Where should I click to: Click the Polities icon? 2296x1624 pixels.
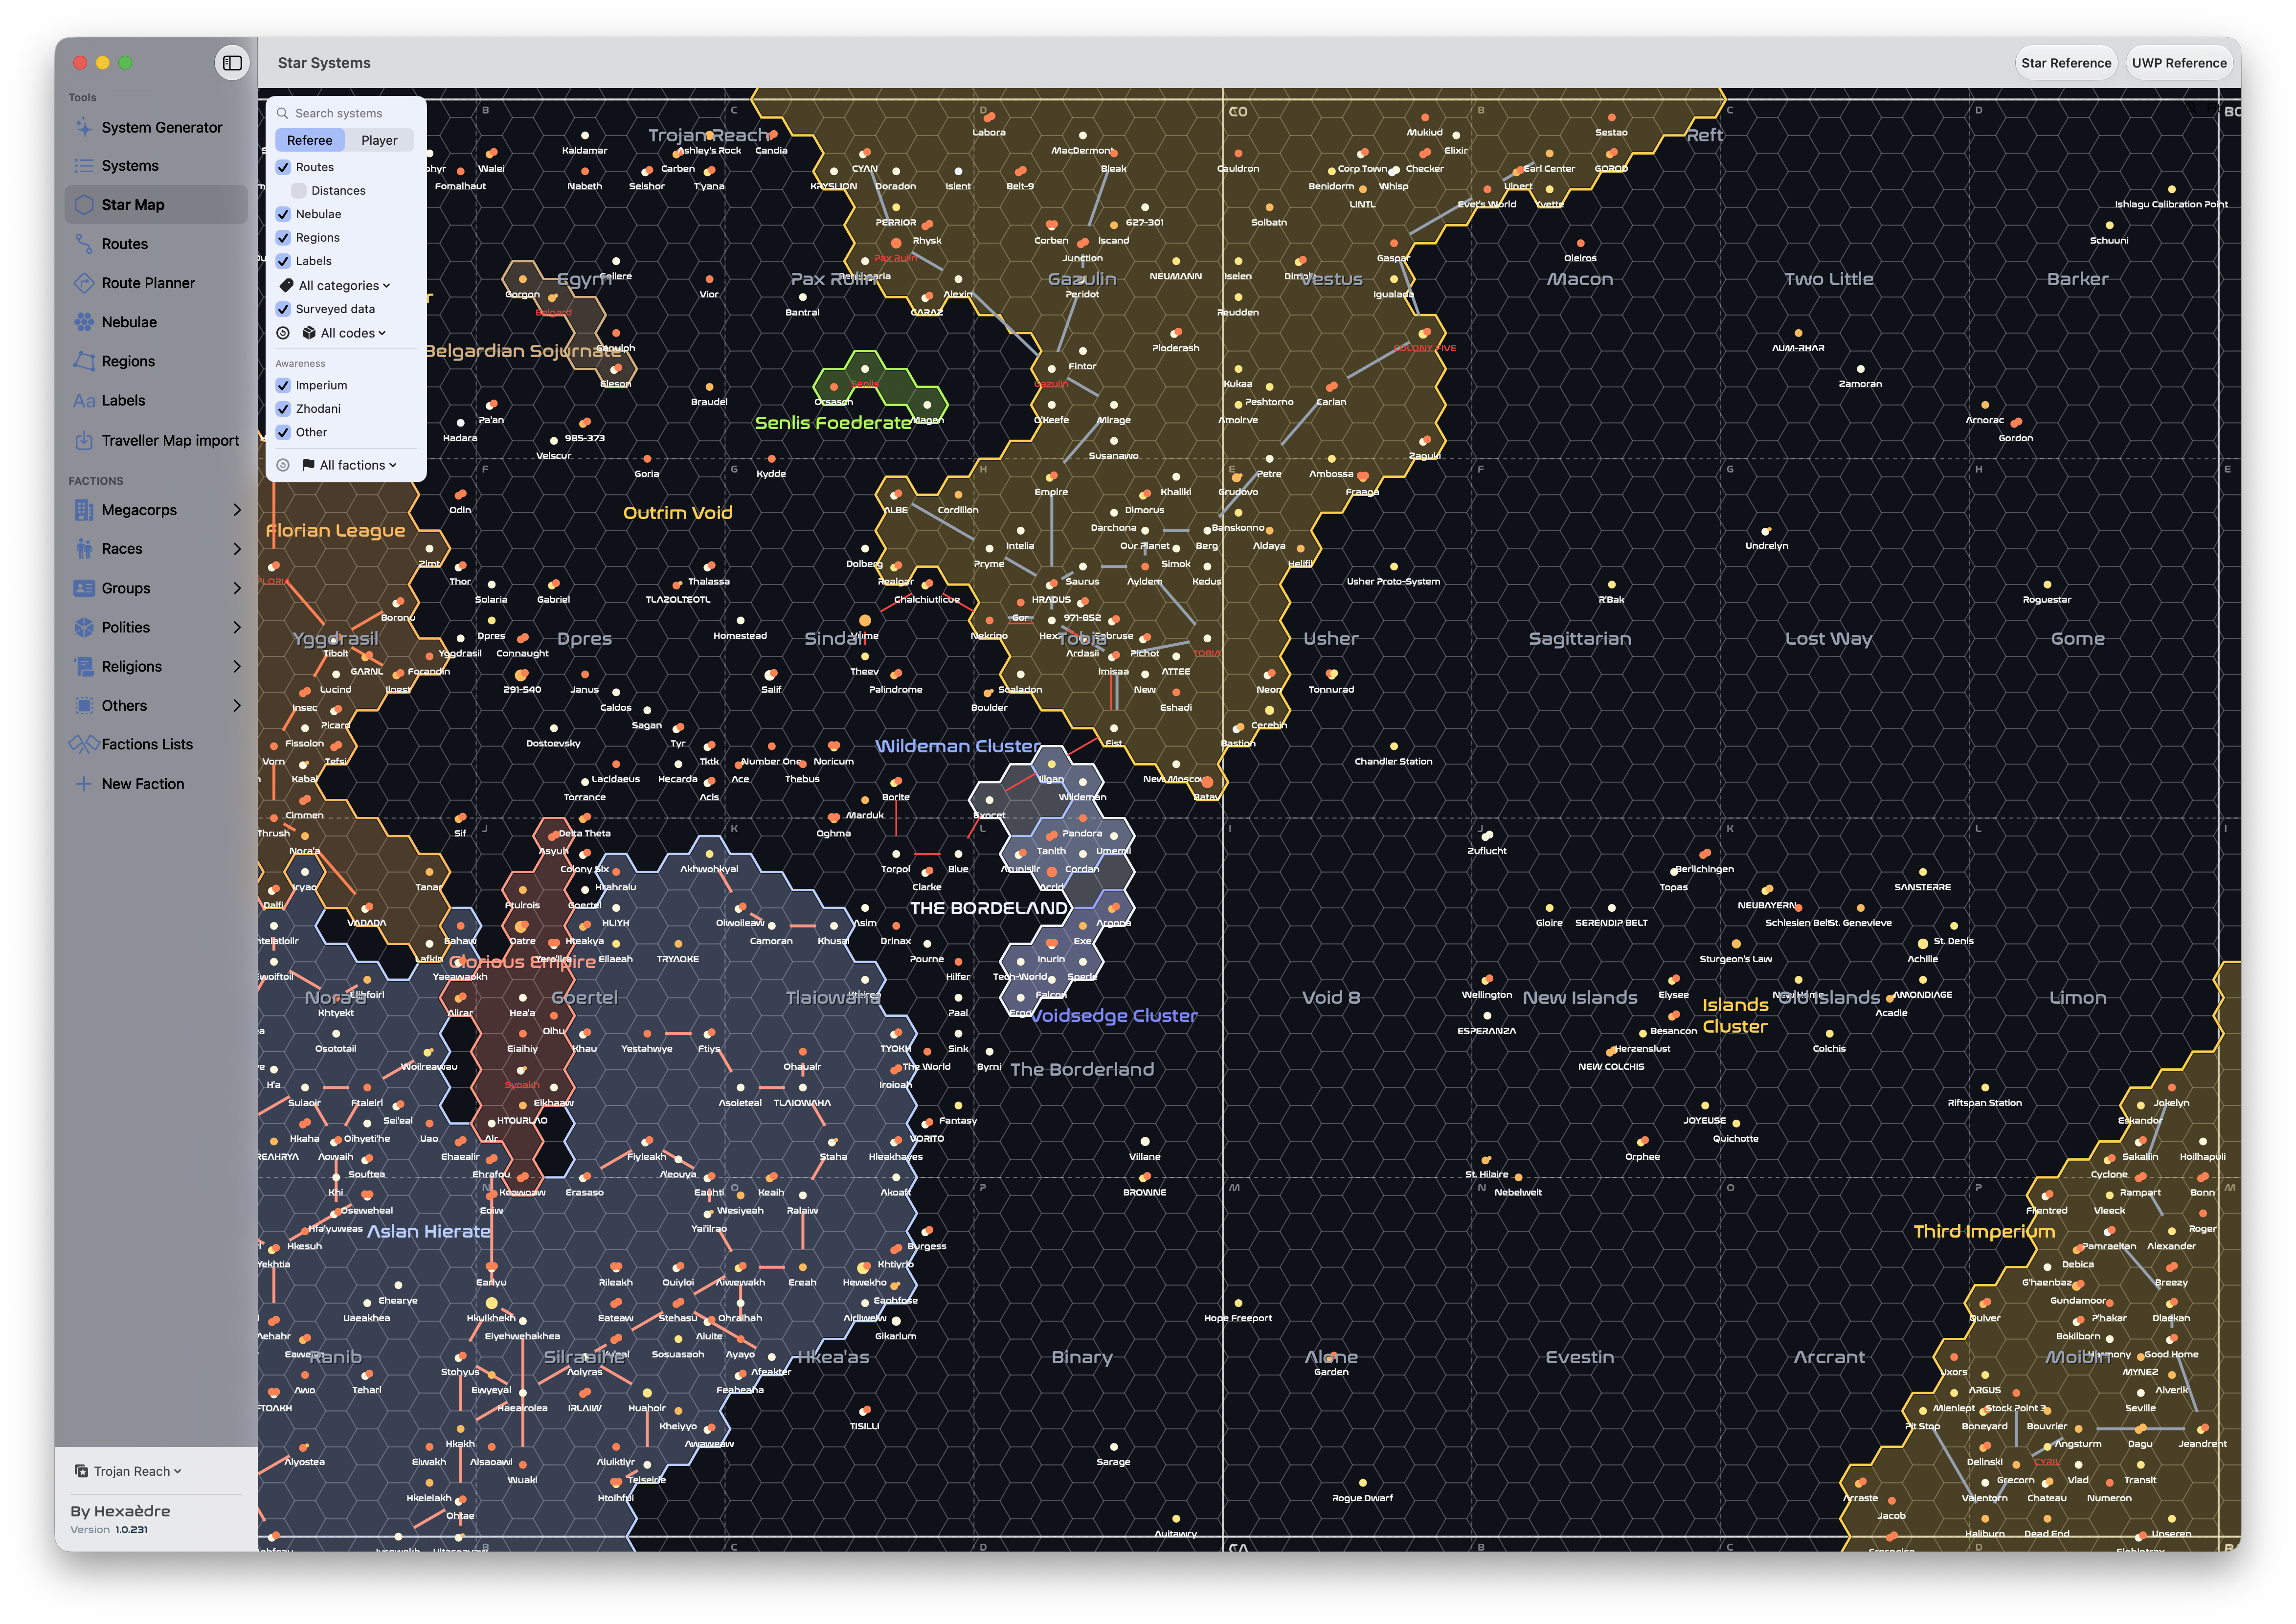pos(84,627)
